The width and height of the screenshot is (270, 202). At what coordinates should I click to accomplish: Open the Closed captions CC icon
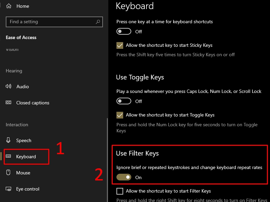click(8, 103)
